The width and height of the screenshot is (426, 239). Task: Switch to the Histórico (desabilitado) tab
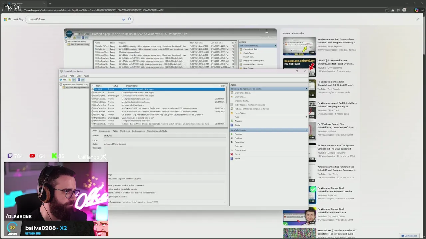coord(157,131)
